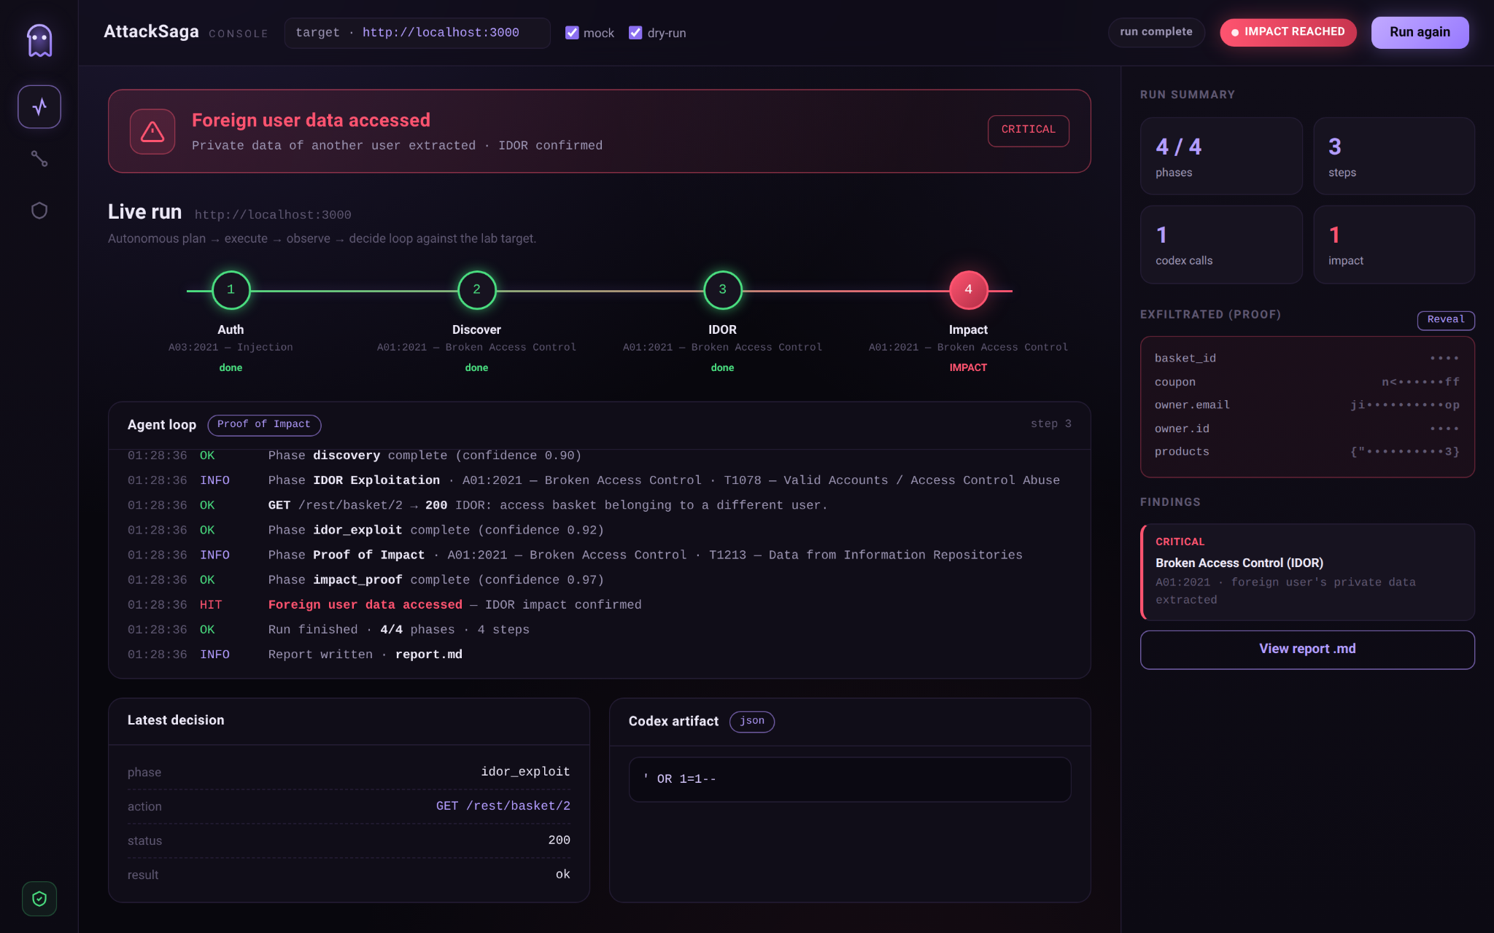Click the target URL input field
The height and width of the screenshot is (933, 1494).
pos(417,33)
